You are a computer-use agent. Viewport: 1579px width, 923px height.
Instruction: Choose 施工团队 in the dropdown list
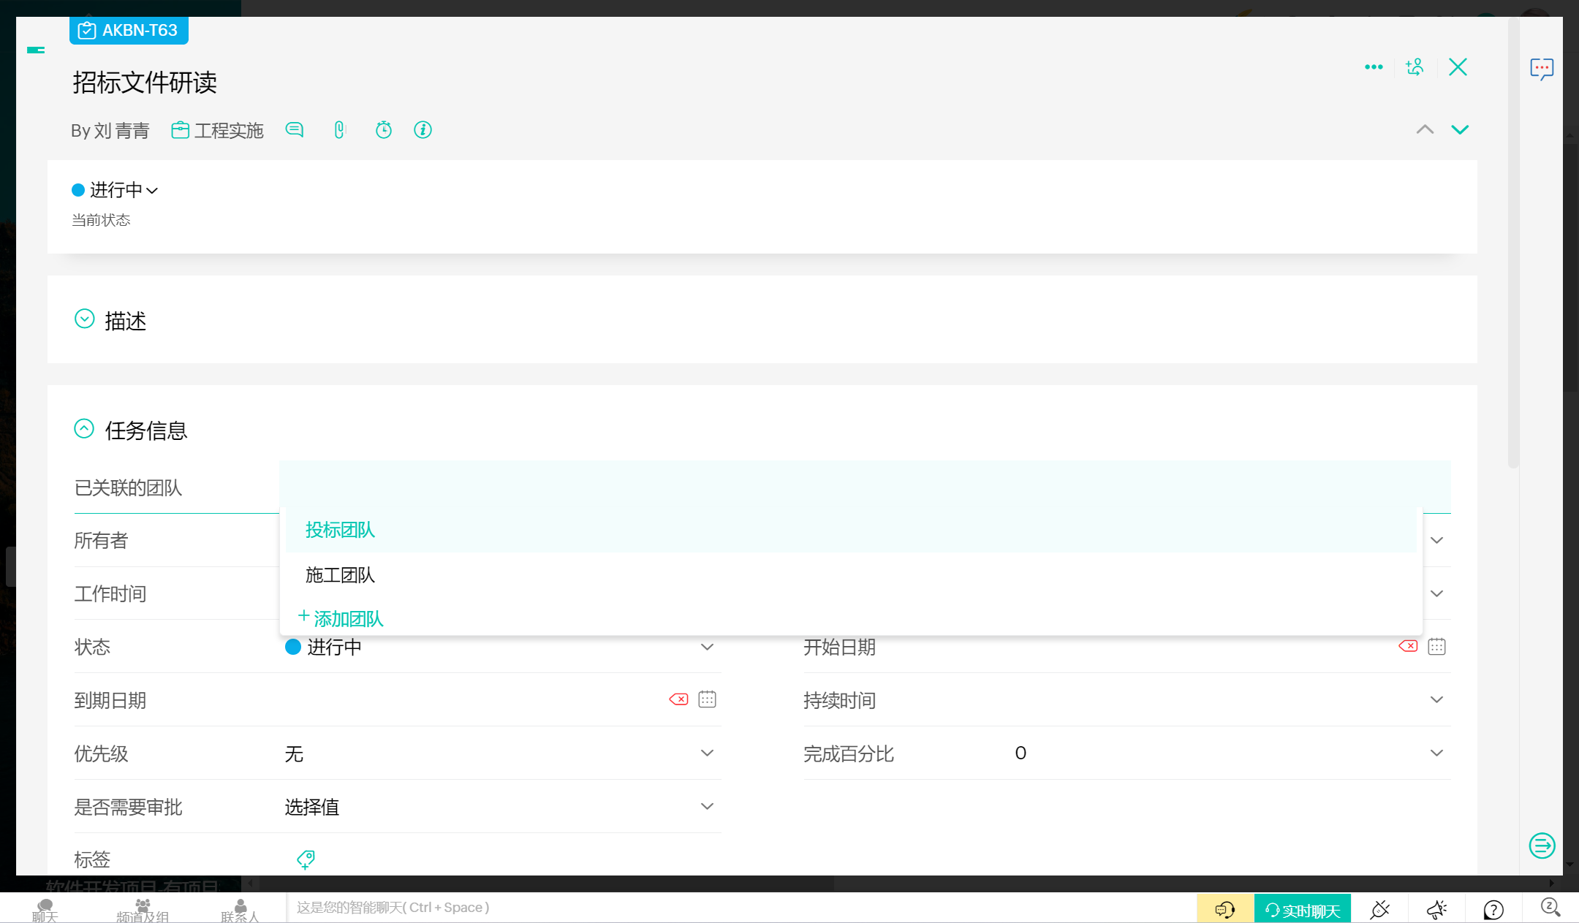pos(340,575)
